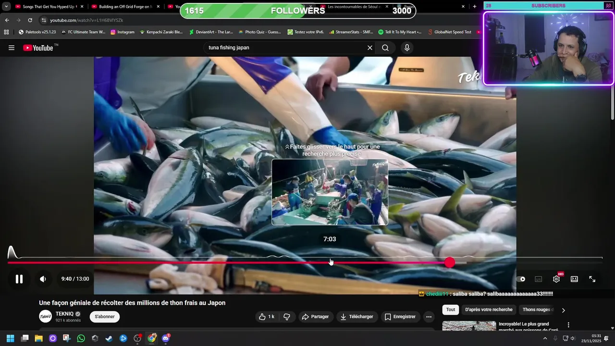The width and height of the screenshot is (615, 346).
Task: Open the 'FC Ultimate Team W...' bookmark
Action: [83, 32]
